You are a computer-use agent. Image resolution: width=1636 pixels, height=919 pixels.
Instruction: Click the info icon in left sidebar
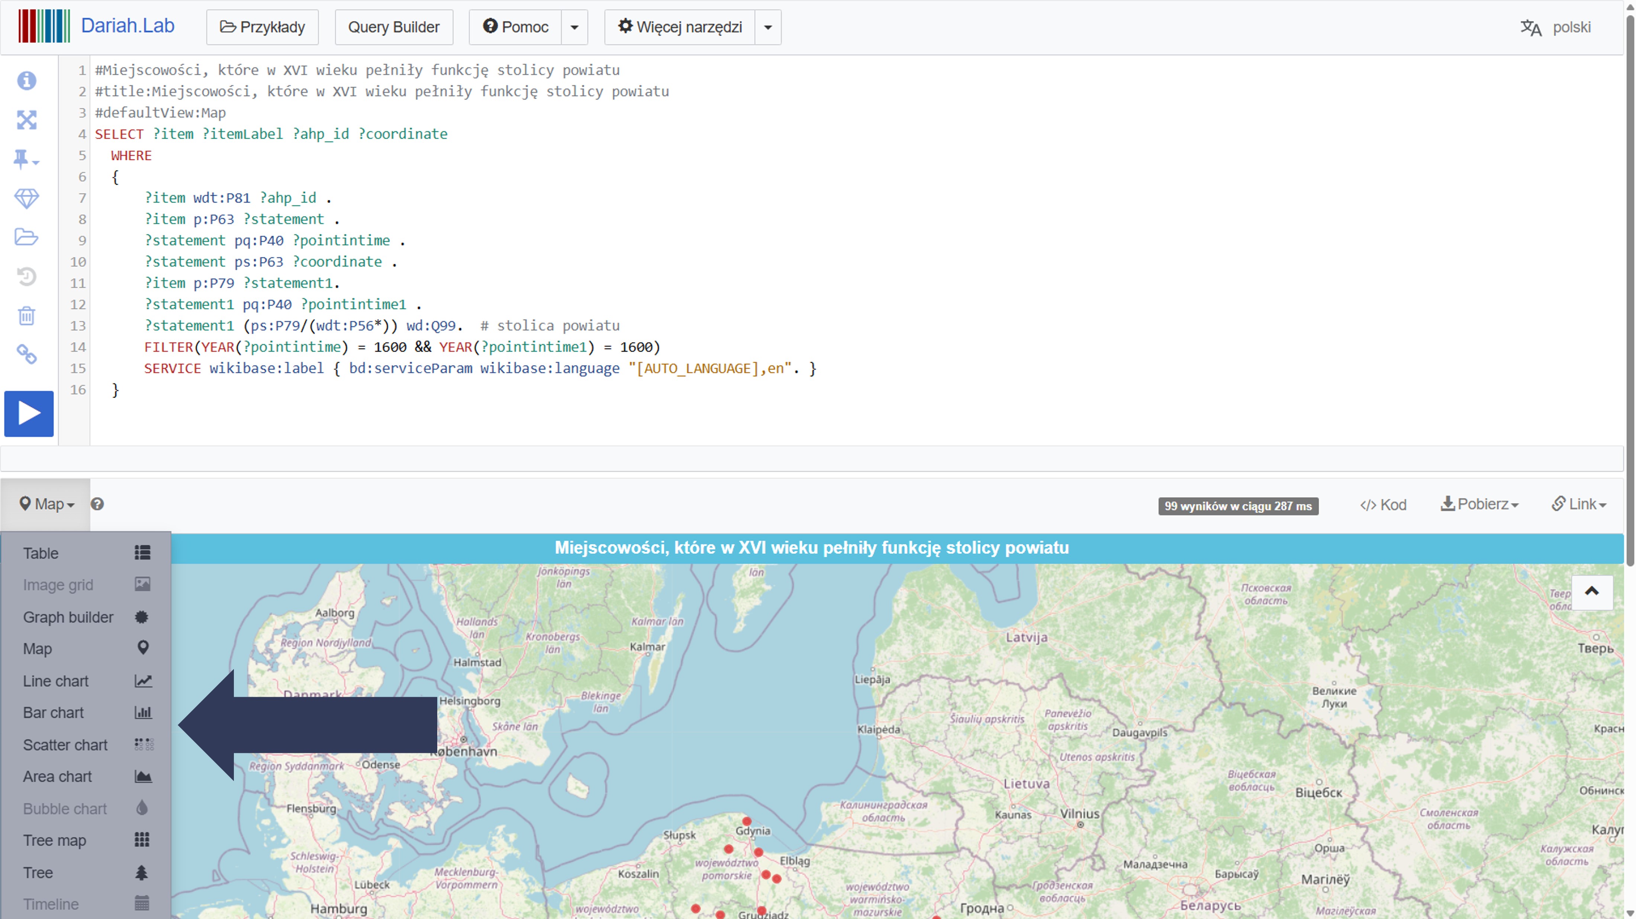pyautogui.click(x=27, y=81)
